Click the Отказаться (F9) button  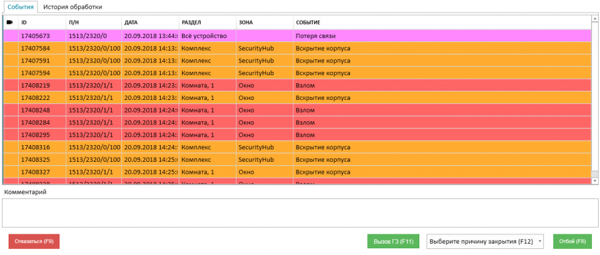click(34, 242)
